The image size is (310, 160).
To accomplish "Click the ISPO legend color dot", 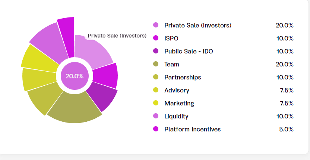I will pos(156,38).
